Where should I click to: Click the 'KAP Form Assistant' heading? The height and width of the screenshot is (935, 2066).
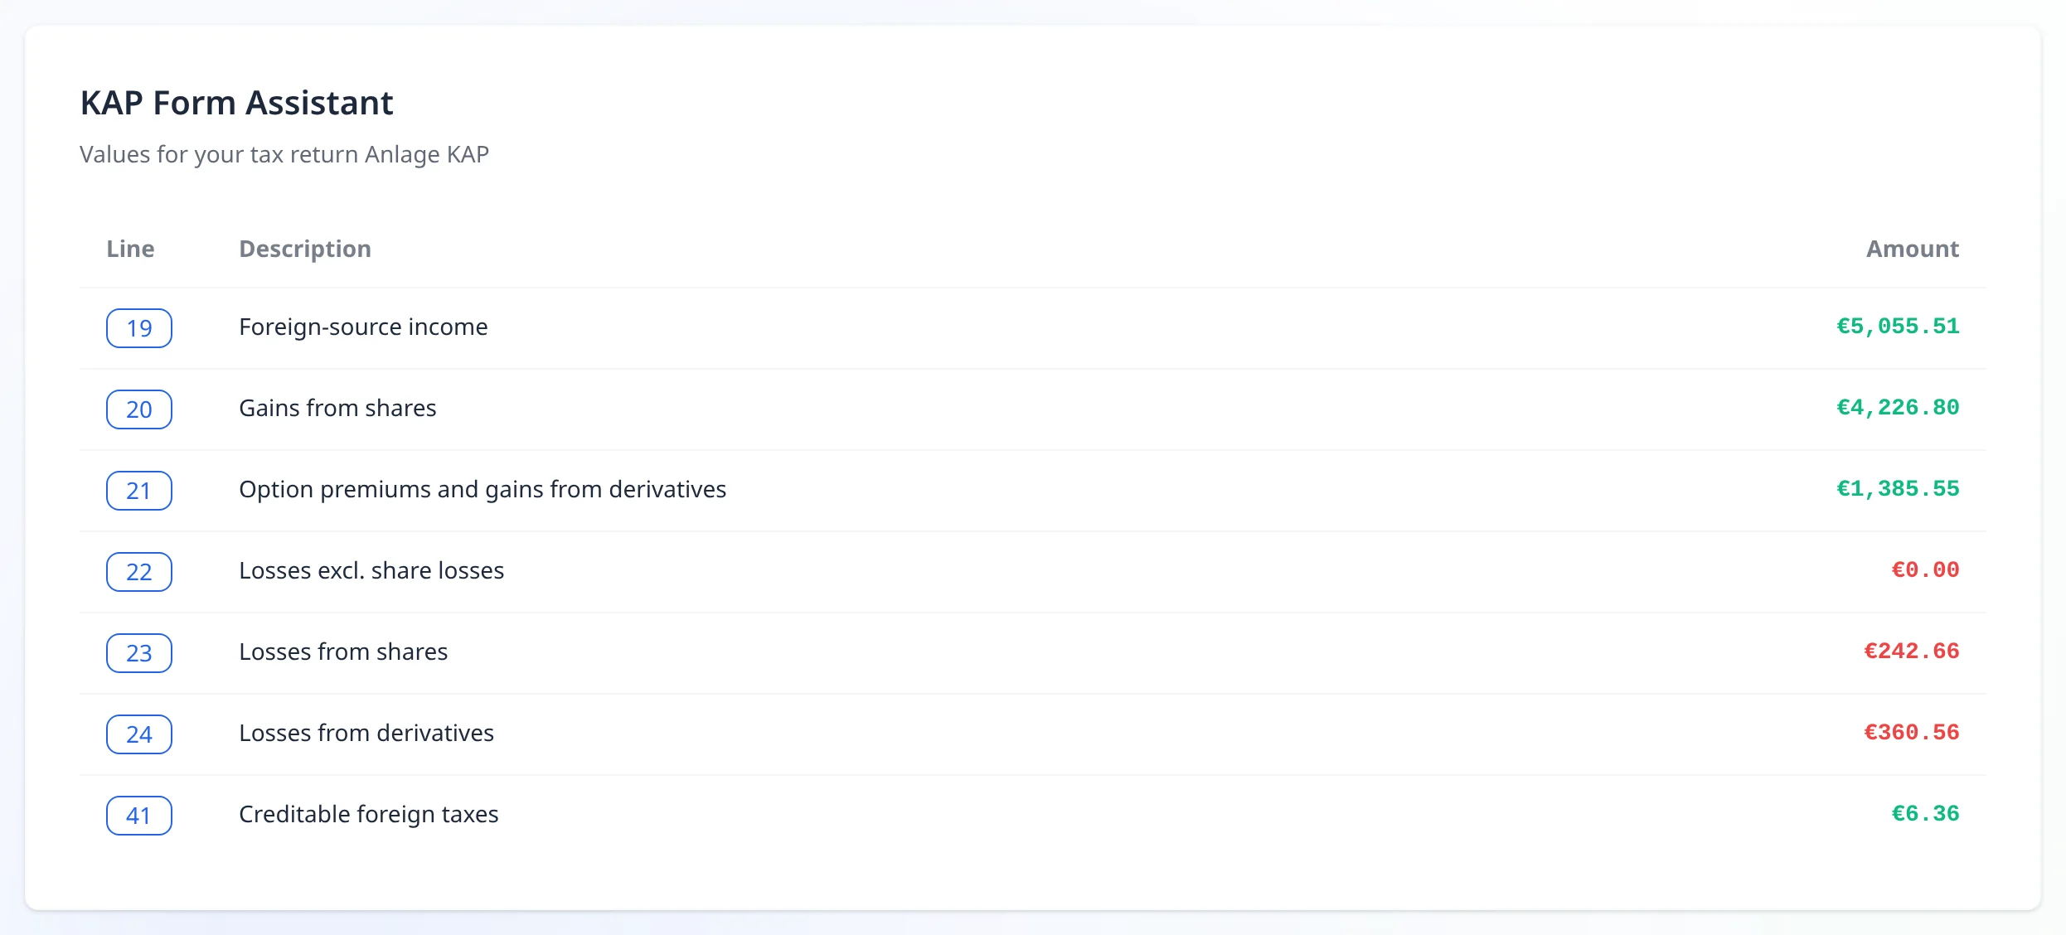(x=236, y=103)
